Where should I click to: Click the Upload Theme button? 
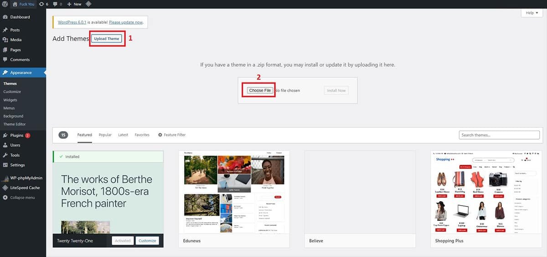click(x=107, y=39)
